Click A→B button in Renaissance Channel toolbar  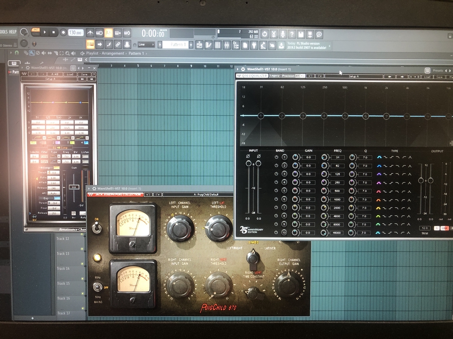tap(55, 74)
